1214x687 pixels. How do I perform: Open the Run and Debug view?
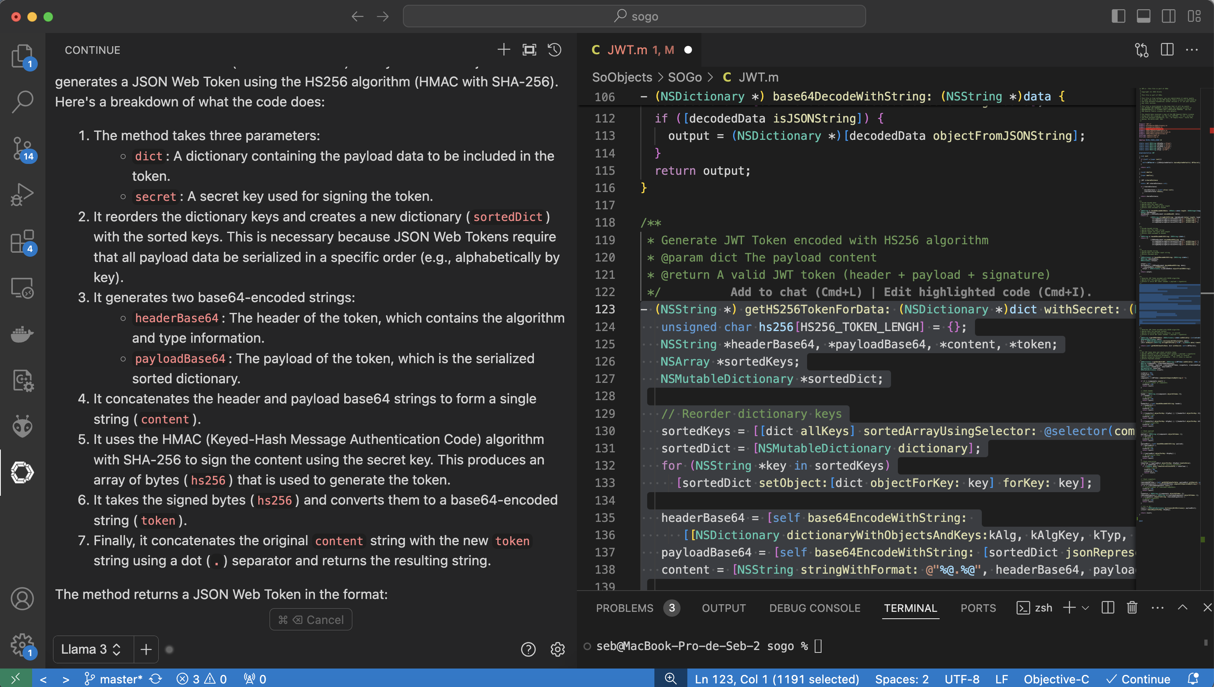(x=22, y=195)
